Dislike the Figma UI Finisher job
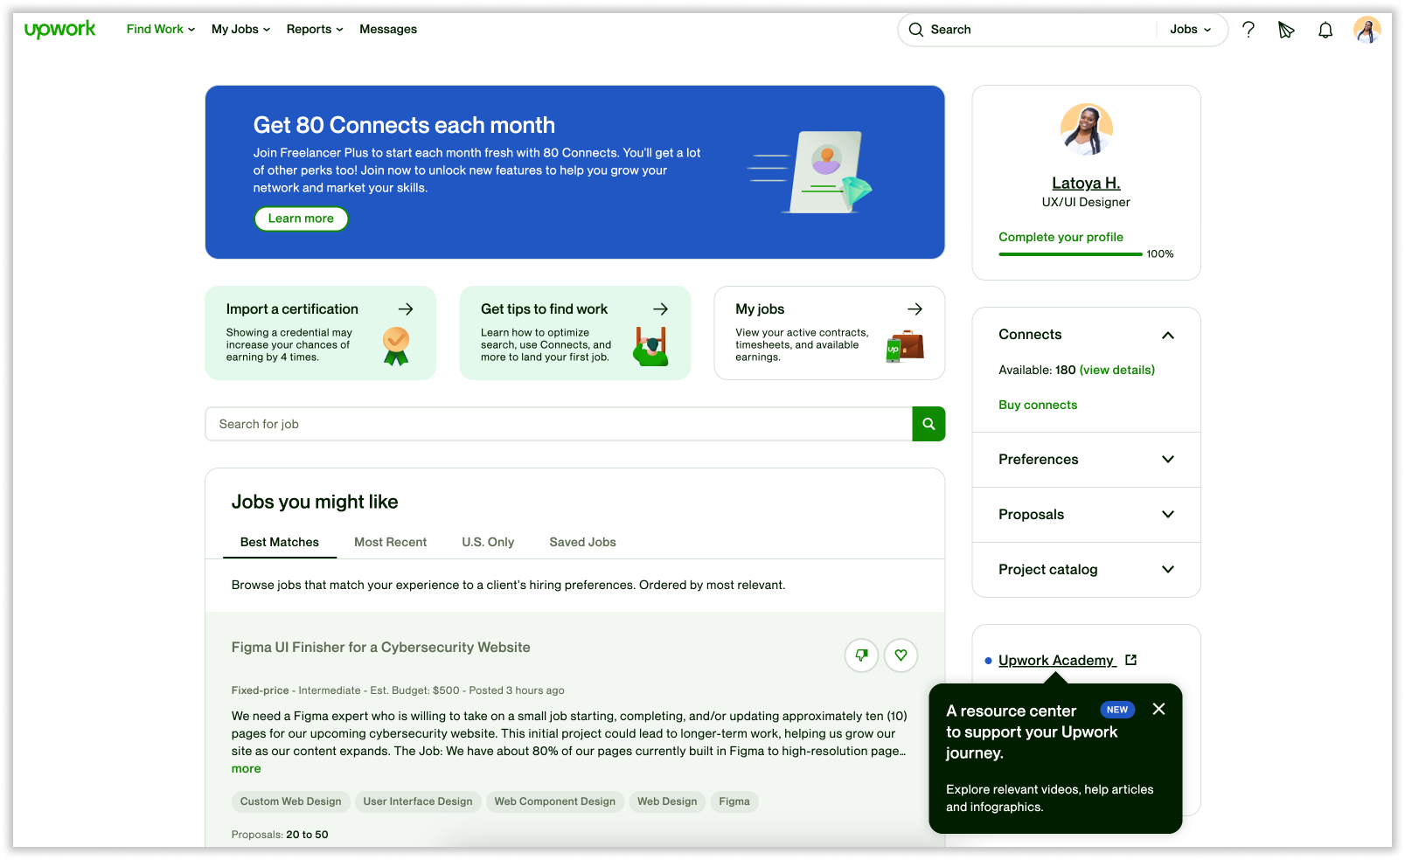 pyautogui.click(x=861, y=655)
